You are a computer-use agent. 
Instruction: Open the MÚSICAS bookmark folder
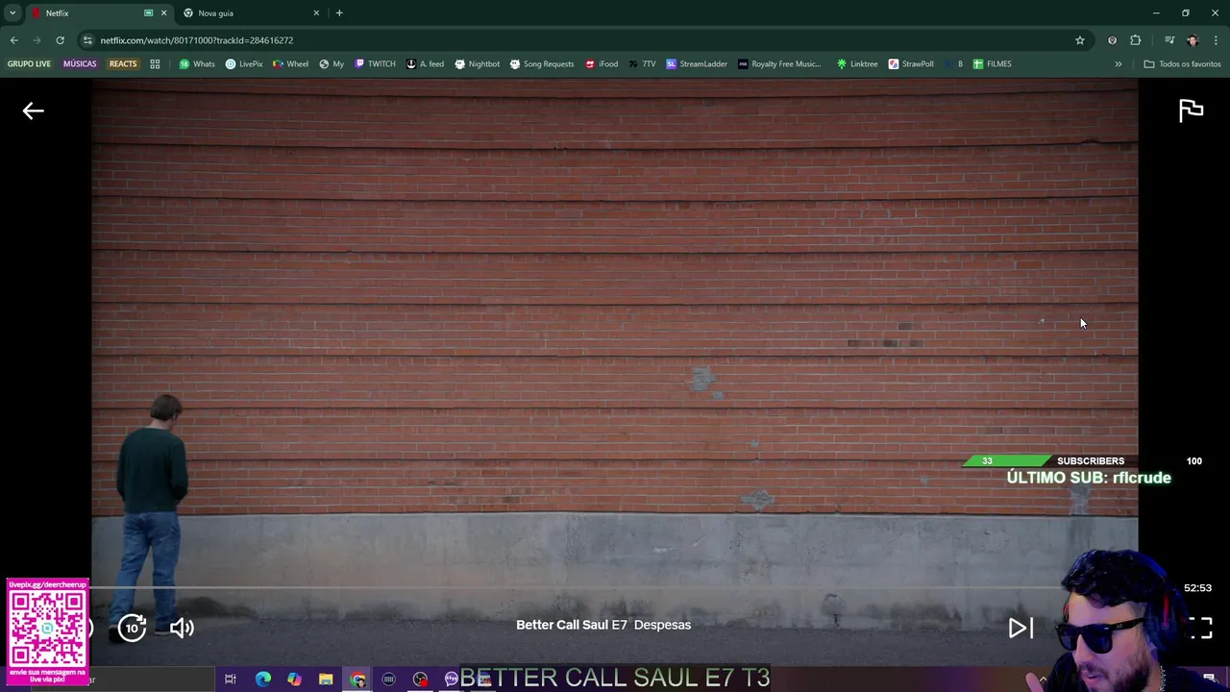coord(80,64)
